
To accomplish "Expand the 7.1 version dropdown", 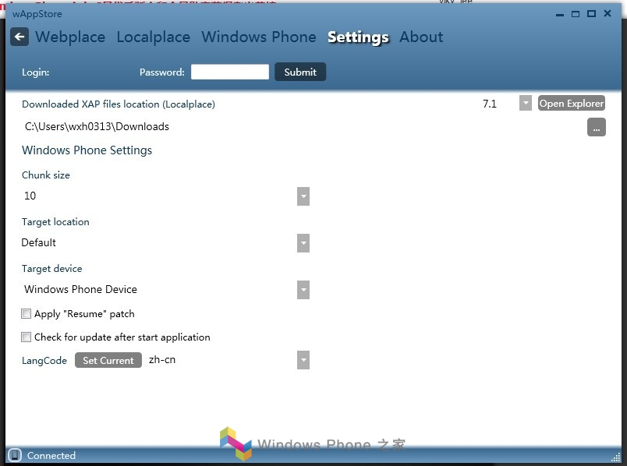I will point(526,103).
